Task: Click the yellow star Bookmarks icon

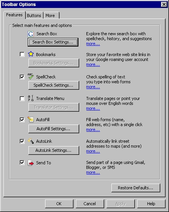Action: [x=31, y=54]
